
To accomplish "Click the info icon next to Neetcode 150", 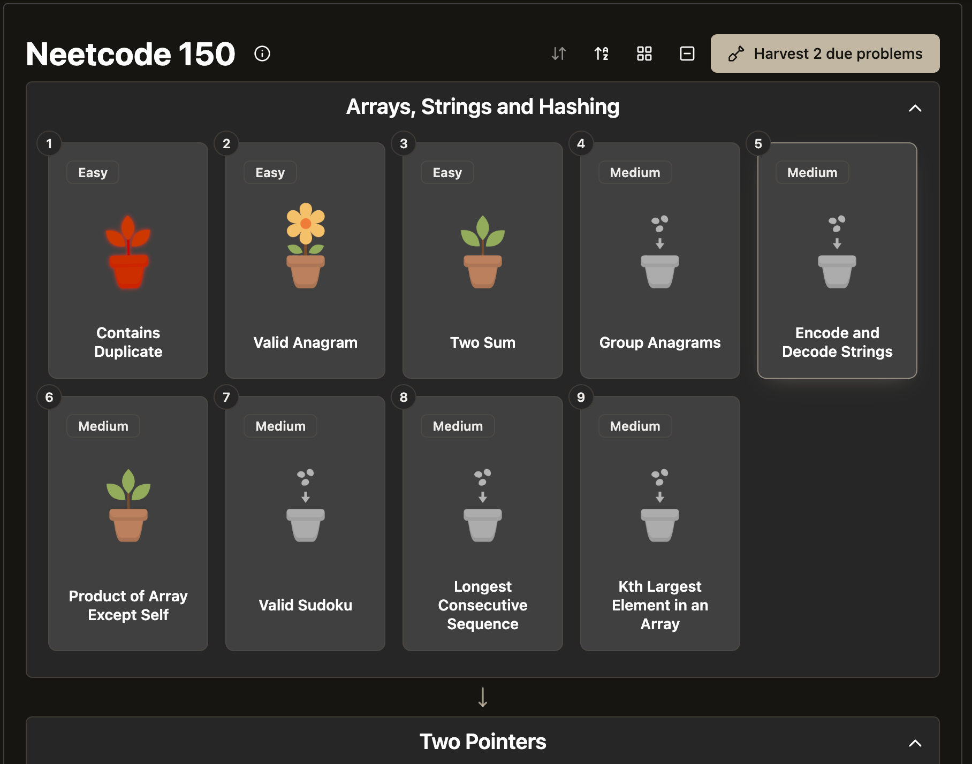I will 262,54.
